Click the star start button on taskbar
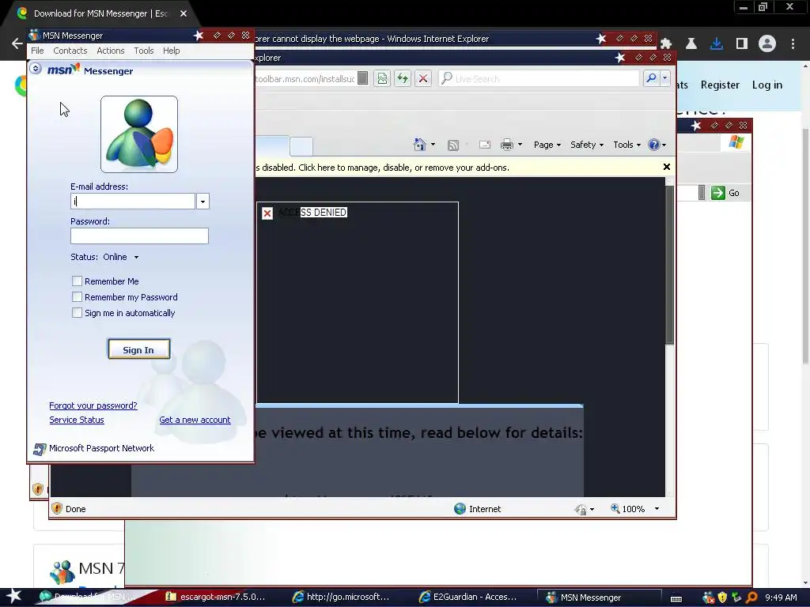 (14, 597)
